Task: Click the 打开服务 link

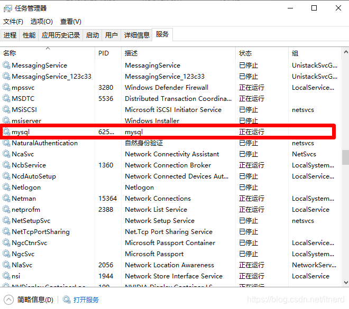Action: 86,299
